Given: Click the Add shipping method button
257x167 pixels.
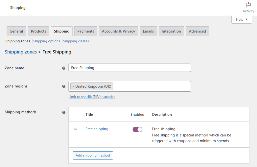Looking at the screenshot, I should 93,155.
